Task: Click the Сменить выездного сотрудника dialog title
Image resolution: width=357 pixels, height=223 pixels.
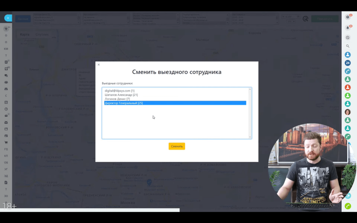Action: point(177,72)
